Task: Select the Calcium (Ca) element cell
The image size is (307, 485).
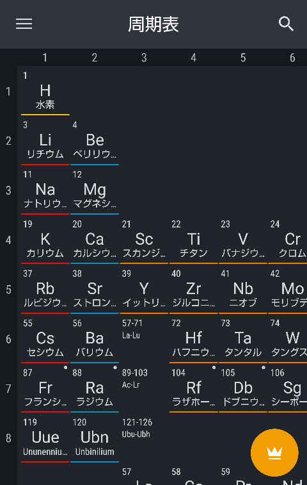Action: [95, 242]
